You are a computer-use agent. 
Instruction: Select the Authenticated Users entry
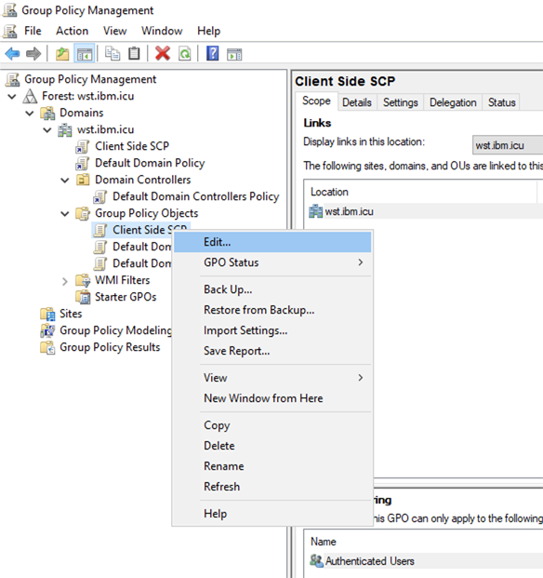coord(425,561)
